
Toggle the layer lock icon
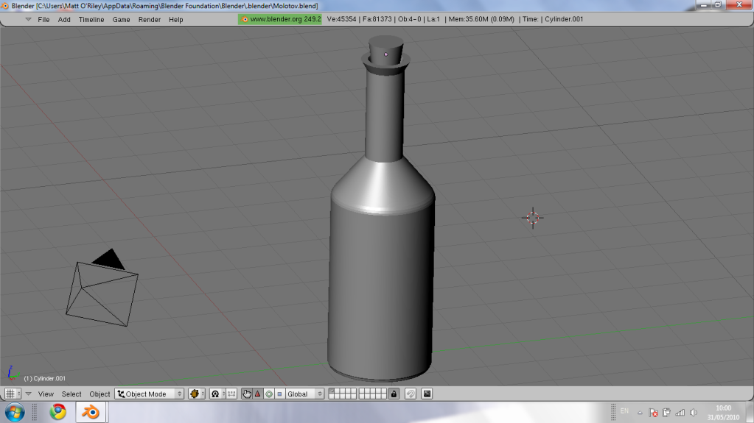click(394, 394)
